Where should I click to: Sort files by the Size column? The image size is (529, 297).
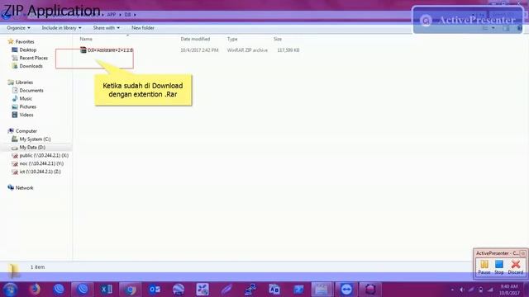(x=278, y=39)
